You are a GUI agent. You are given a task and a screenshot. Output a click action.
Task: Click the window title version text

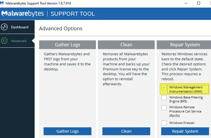(x=38, y=3)
